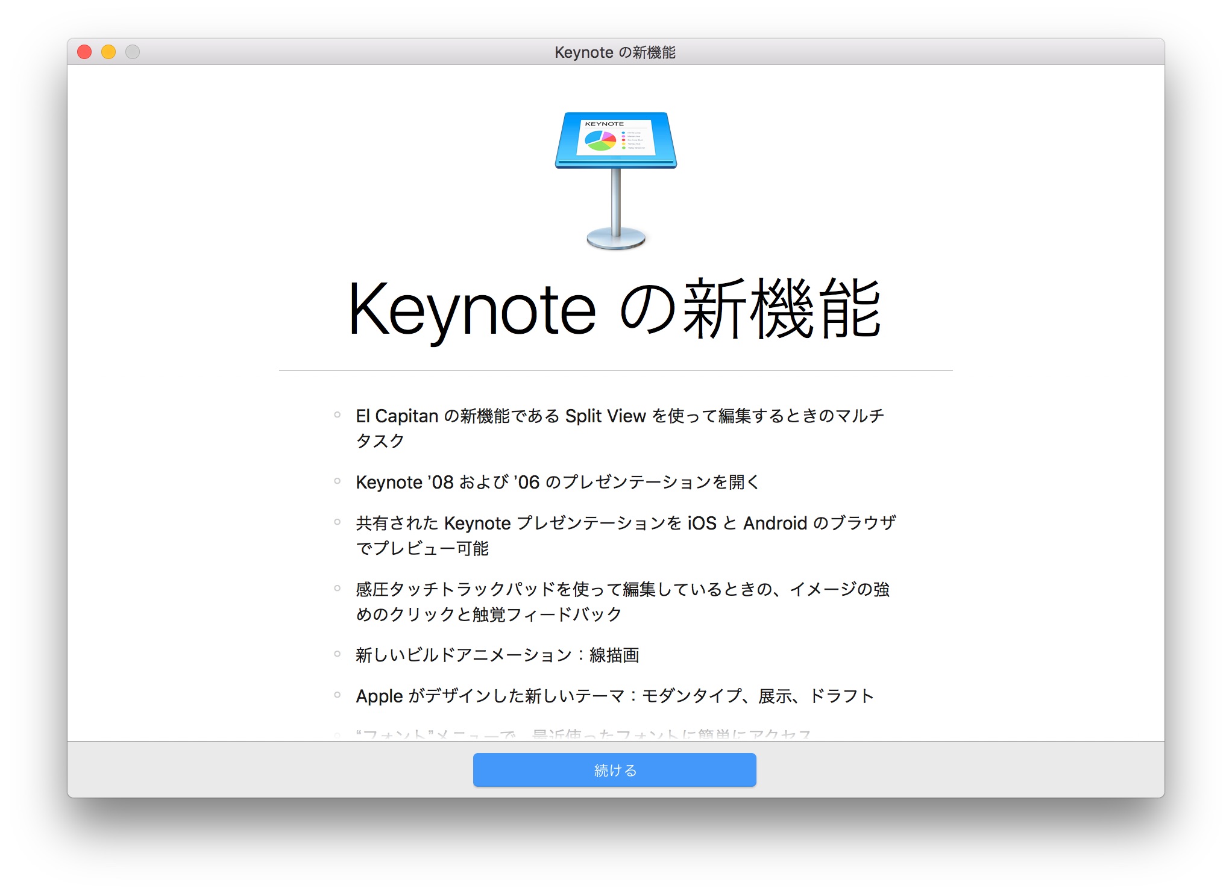This screenshot has width=1232, height=894.
Task: Click the new Apple themes bullet text
Action: (x=615, y=696)
